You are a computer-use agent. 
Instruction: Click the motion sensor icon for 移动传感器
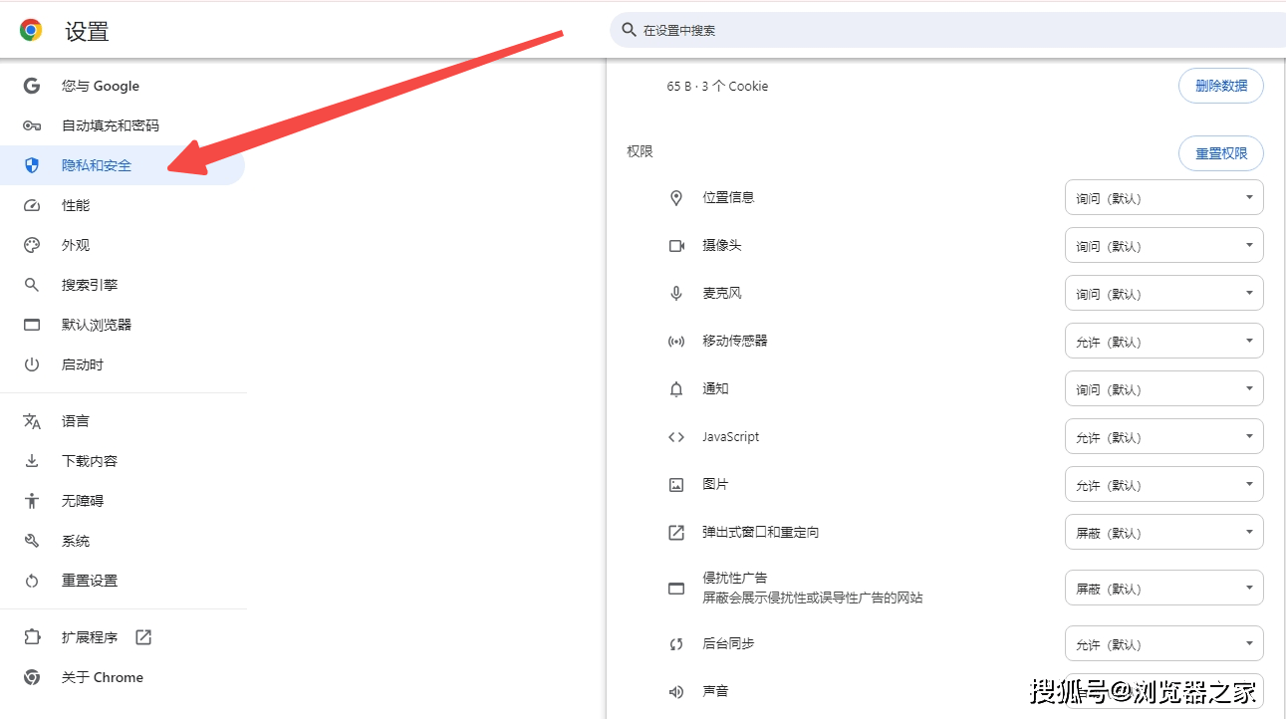676,342
